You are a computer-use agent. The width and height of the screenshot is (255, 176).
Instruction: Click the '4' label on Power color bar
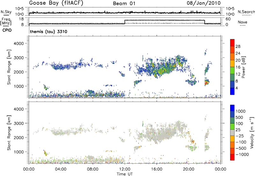click(x=237, y=88)
